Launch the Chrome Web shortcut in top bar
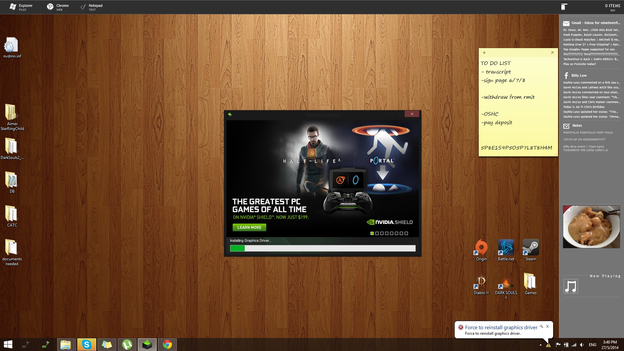 (58, 7)
